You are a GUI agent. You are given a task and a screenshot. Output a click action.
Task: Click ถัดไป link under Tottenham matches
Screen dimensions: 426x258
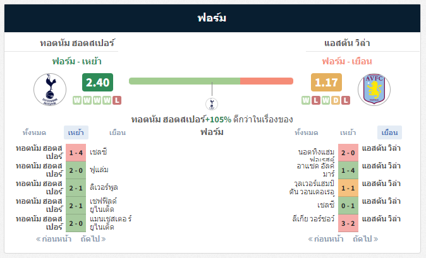93,238
